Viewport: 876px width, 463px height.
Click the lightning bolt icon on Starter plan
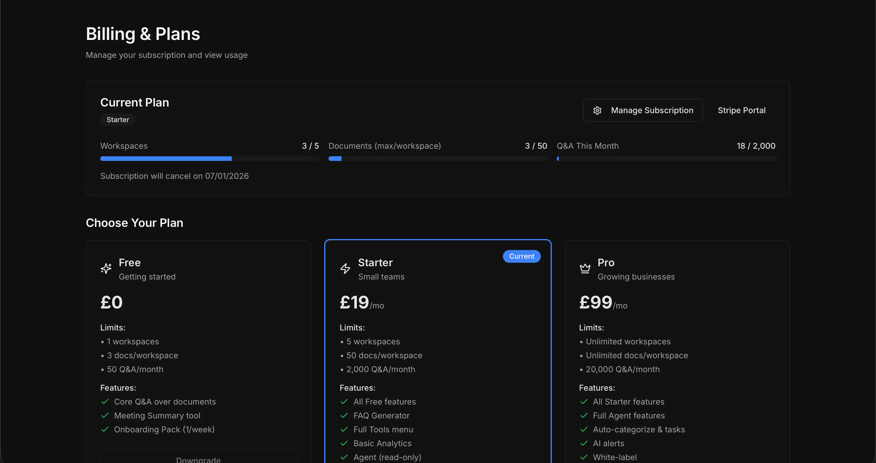[346, 268]
